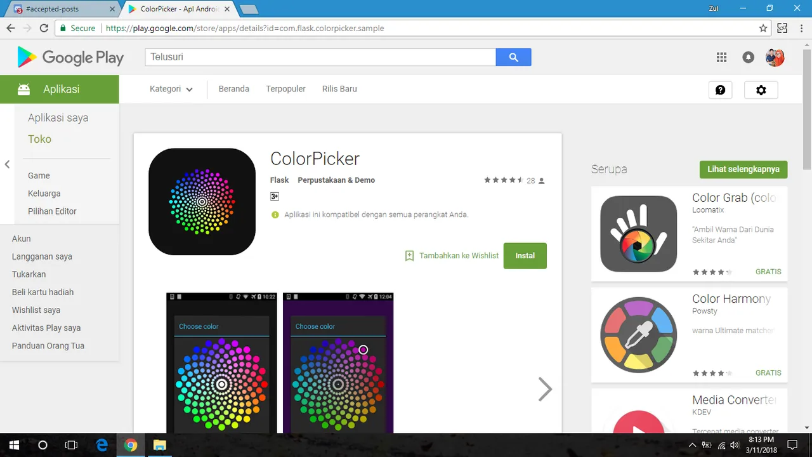Open the user account avatar
This screenshot has height=457, width=812.
click(x=775, y=57)
